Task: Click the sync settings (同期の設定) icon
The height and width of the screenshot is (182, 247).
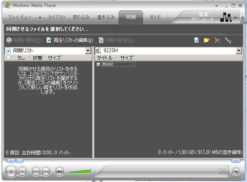Action: coord(101,40)
